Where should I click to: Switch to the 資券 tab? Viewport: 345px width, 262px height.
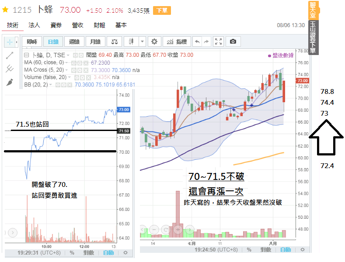[x=56, y=25]
